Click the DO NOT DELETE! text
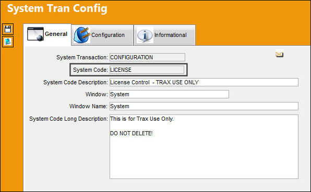The image size is (311, 192). click(x=131, y=133)
